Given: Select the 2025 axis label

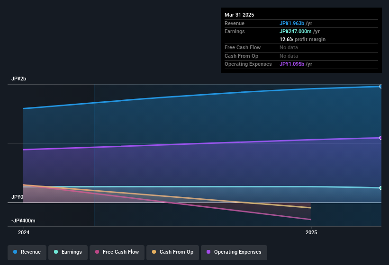Looking at the screenshot, I should (x=311, y=232).
